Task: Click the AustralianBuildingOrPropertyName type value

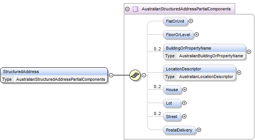Action: coord(211,56)
